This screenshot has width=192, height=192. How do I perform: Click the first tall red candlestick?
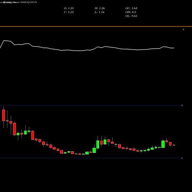[x=3, y=115]
